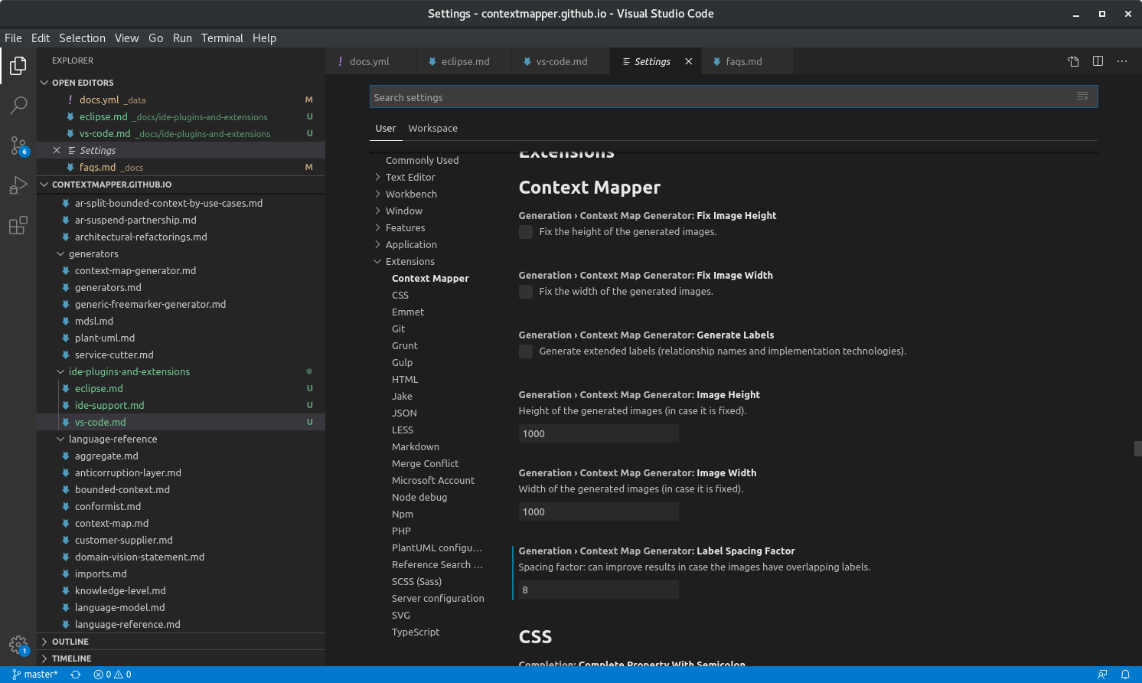
Task: Click Open Settings (JSON) icon
Action: pyautogui.click(x=1073, y=61)
